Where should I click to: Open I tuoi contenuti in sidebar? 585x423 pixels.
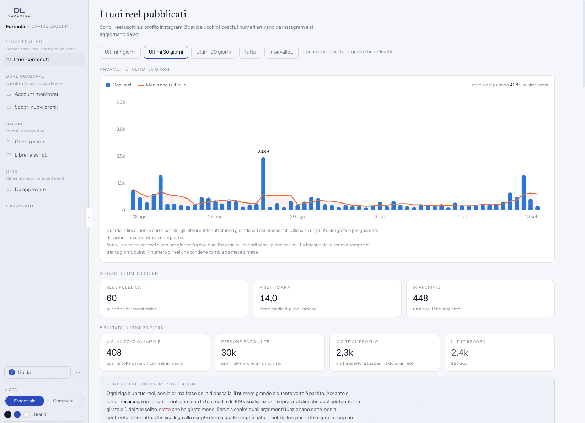[x=44, y=60]
